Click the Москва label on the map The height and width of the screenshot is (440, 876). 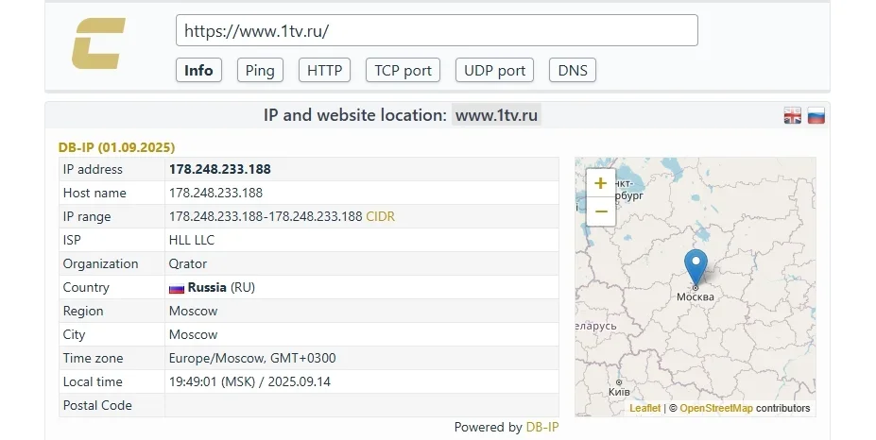pyautogui.click(x=696, y=297)
